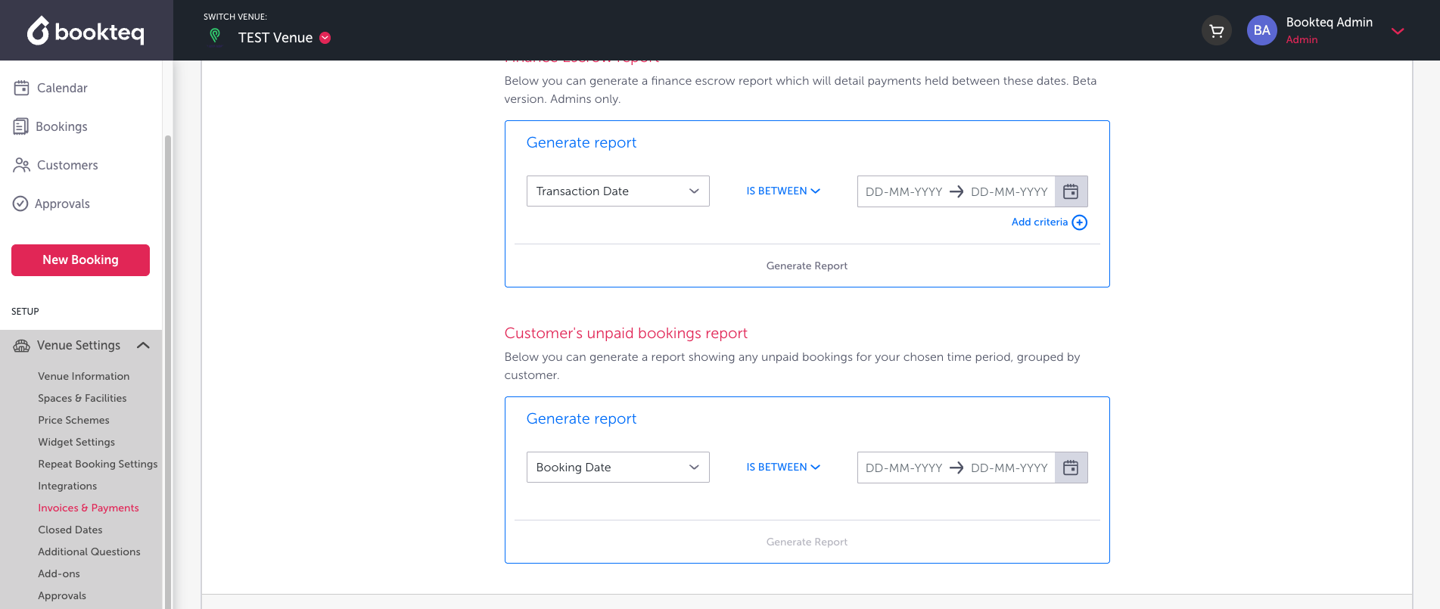
Task: Click the Bookteq logo
Action: [x=86, y=31]
